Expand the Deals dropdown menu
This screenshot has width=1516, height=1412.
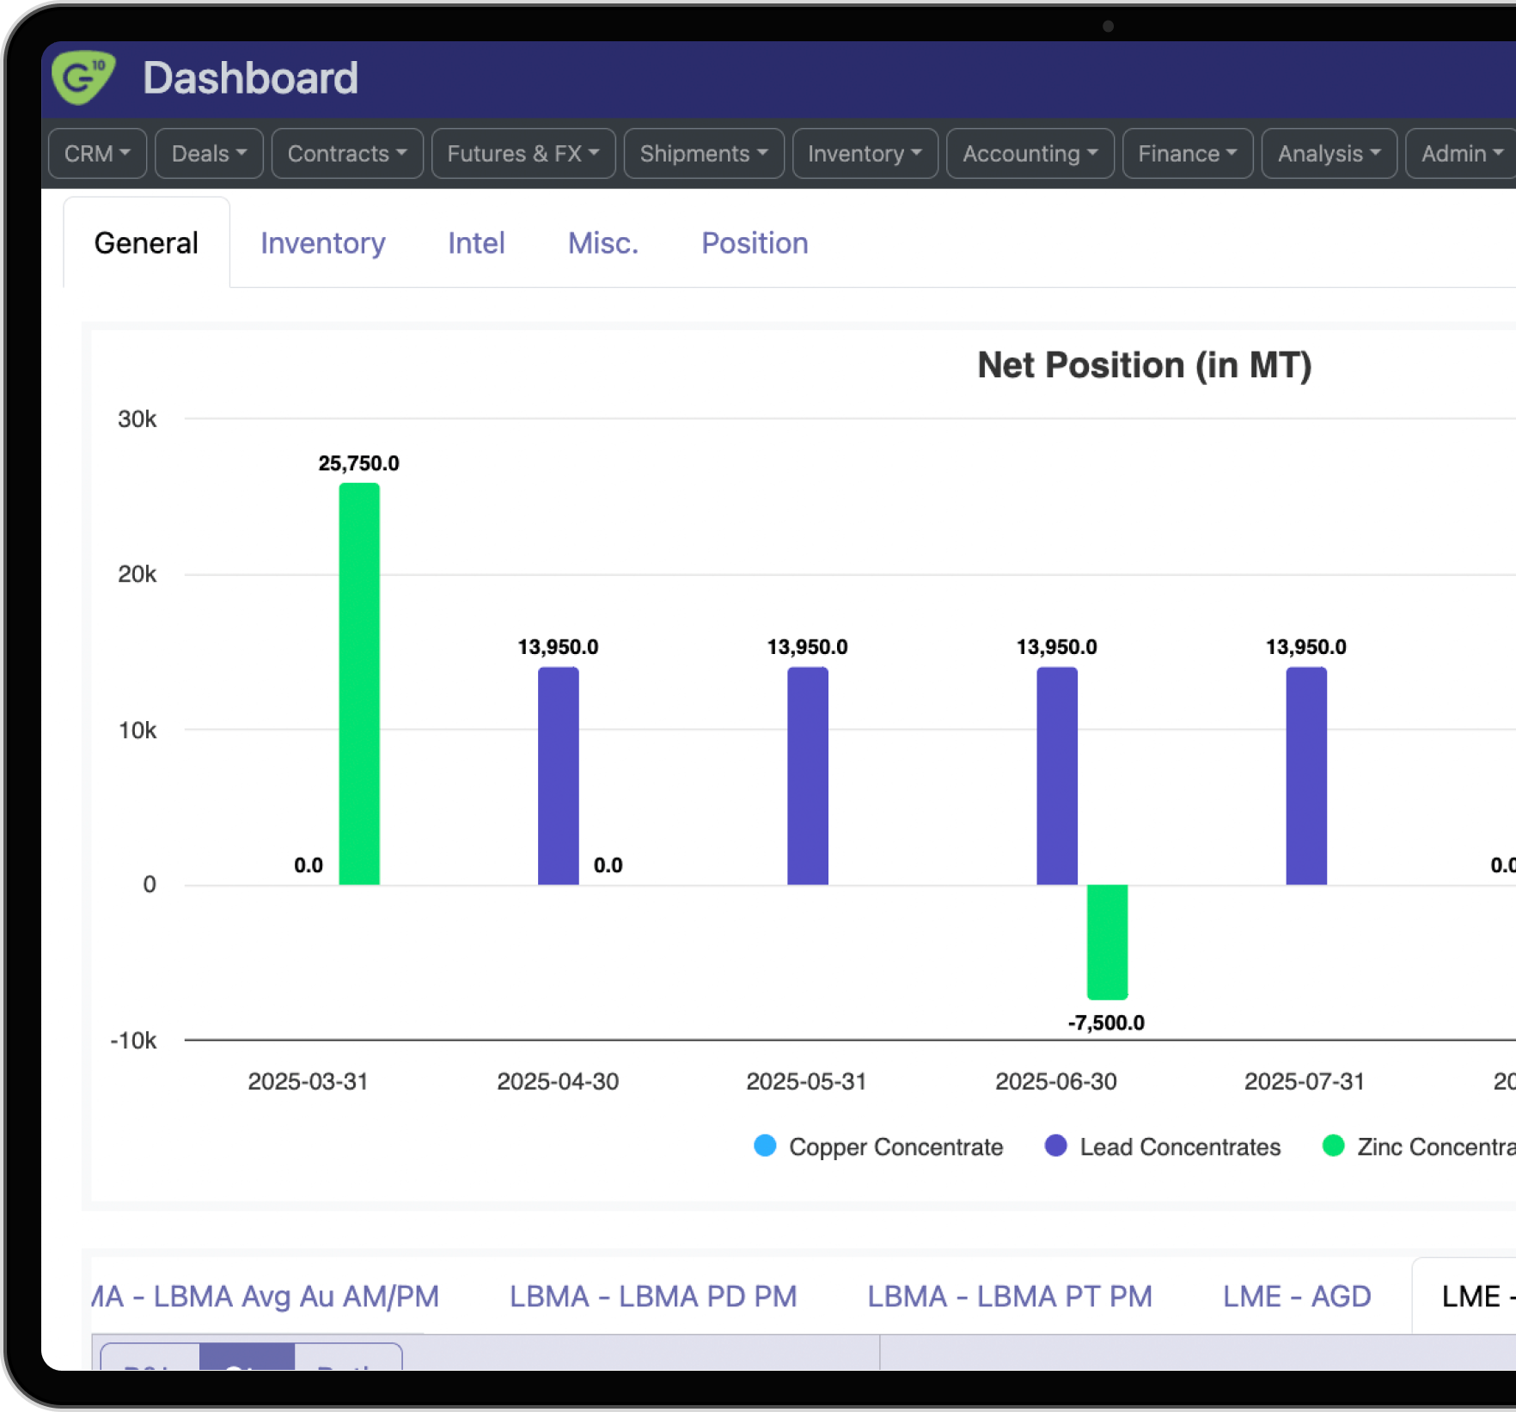209,154
